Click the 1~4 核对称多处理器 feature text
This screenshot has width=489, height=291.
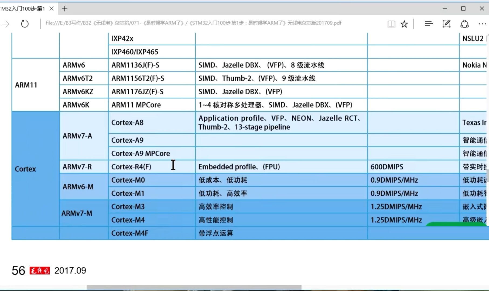230,105
